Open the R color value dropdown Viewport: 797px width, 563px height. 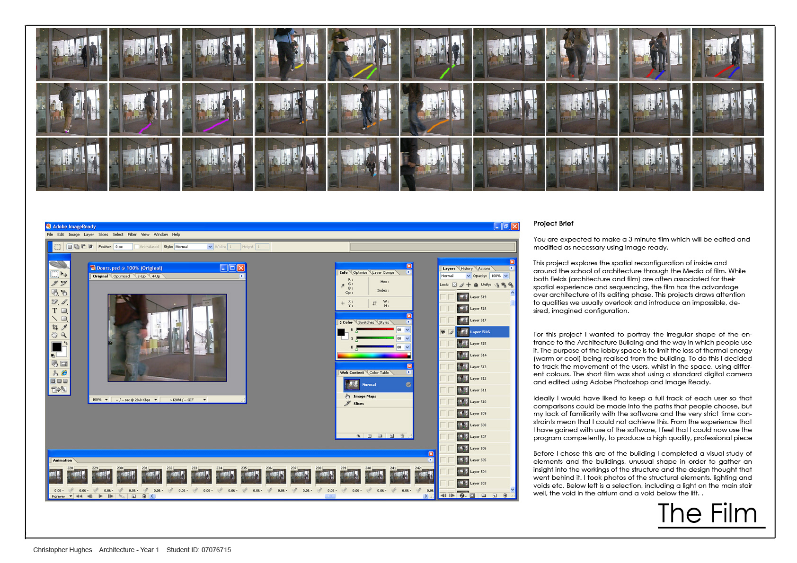407,330
